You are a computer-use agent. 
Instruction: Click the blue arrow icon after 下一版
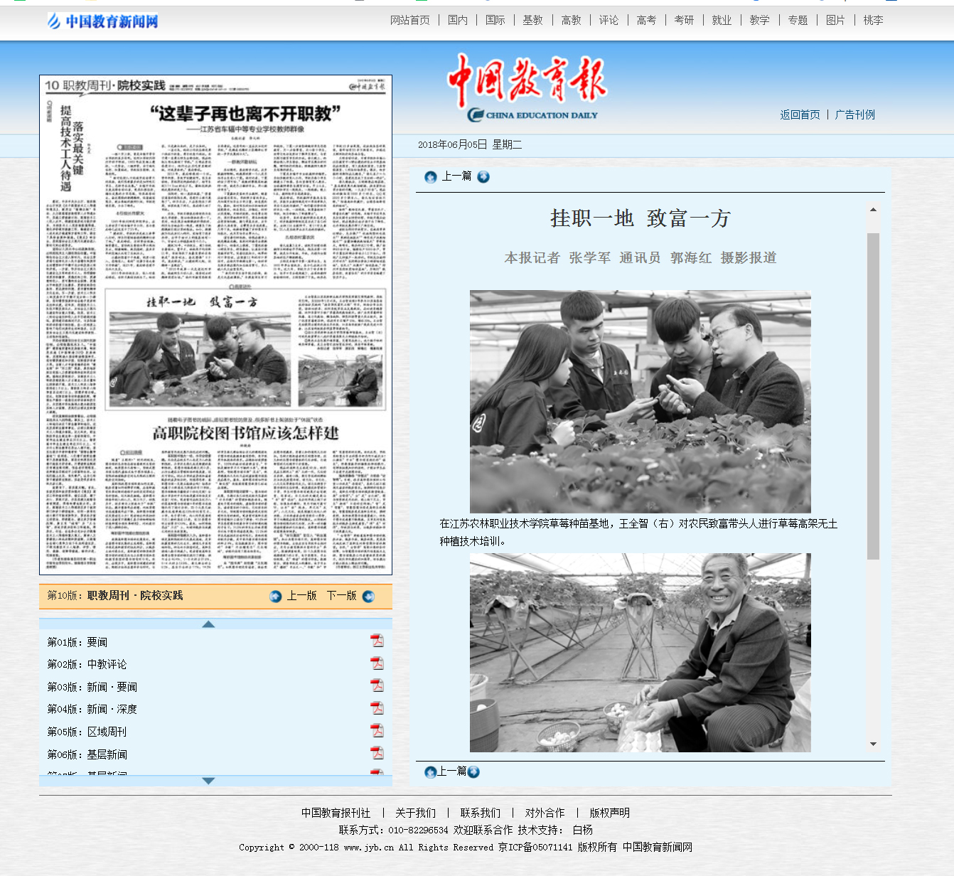(x=368, y=597)
